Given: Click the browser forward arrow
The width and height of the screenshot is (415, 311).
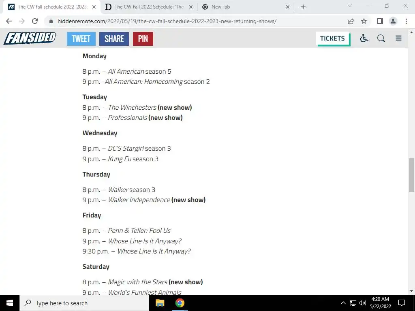Looking at the screenshot, I should 22,21.
